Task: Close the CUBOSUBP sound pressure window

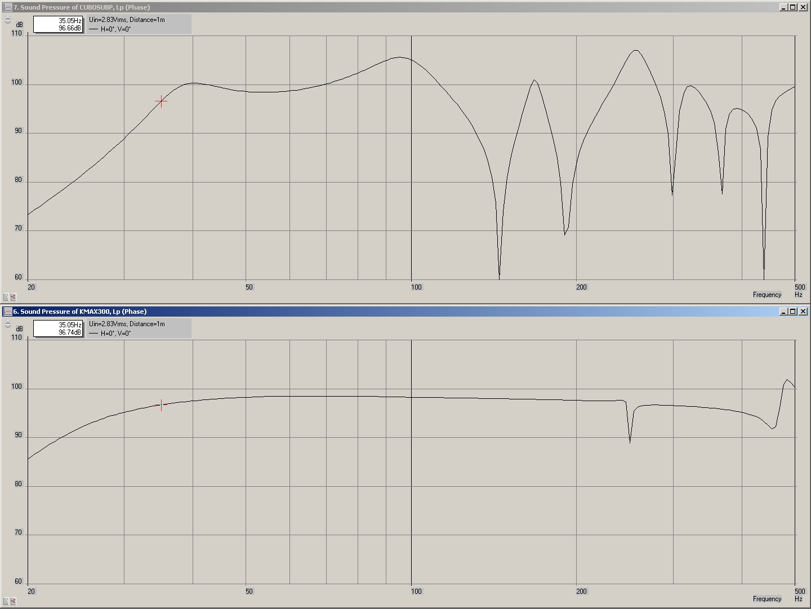Action: point(803,7)
